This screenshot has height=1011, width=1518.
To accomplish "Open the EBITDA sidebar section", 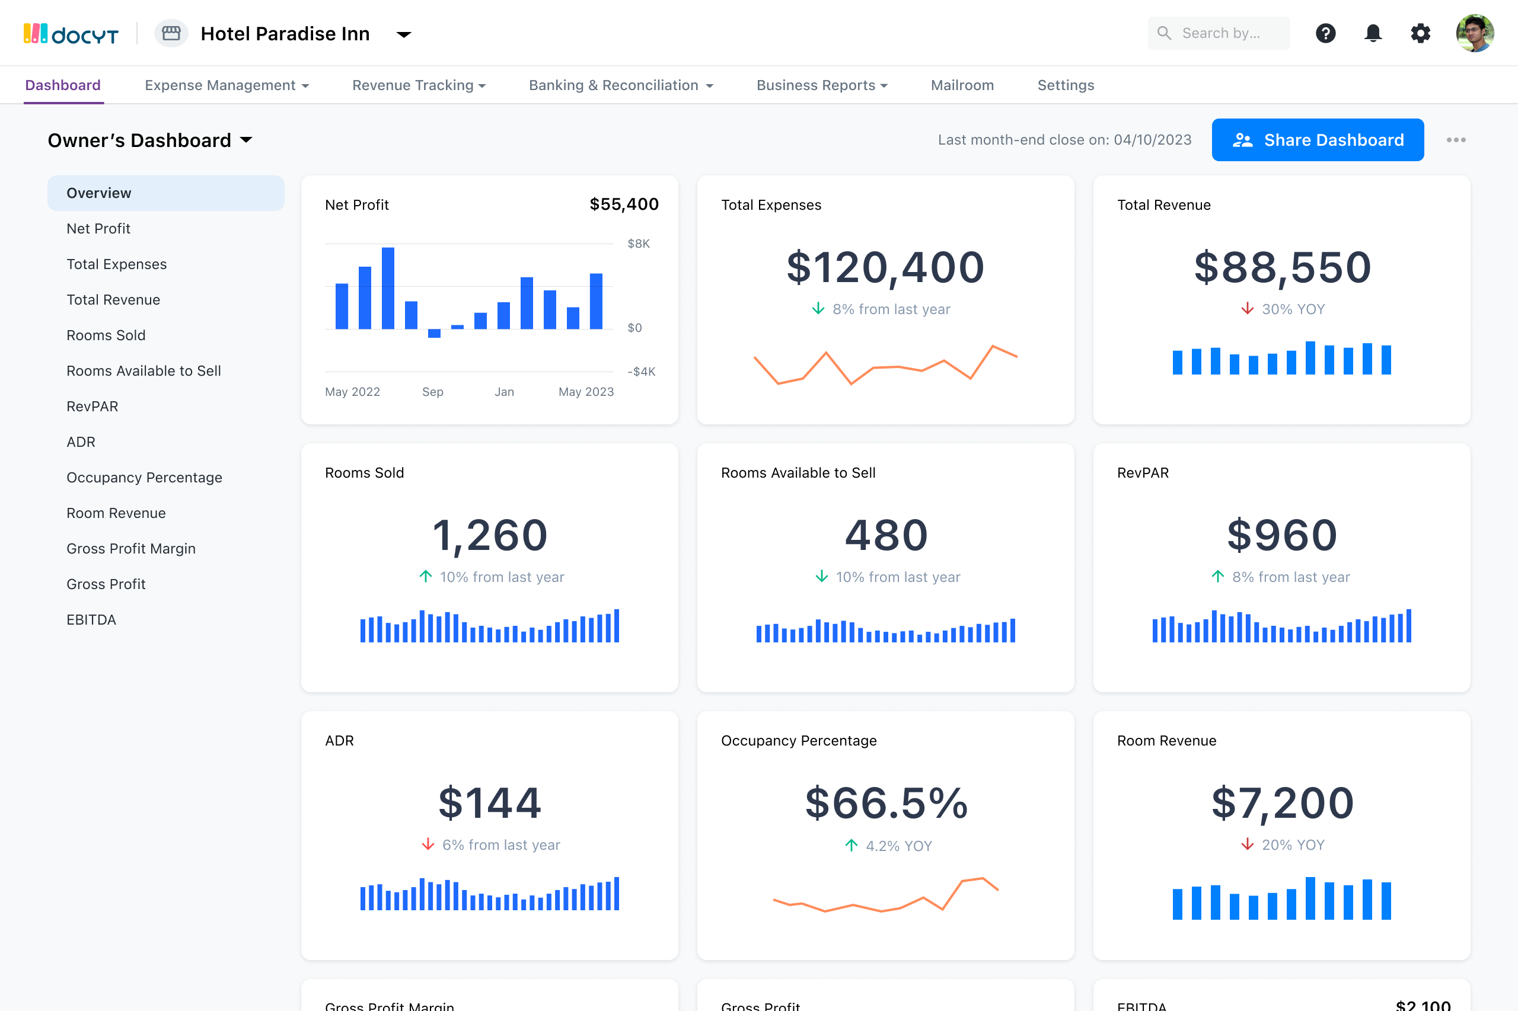I will (x=91, y=620).
